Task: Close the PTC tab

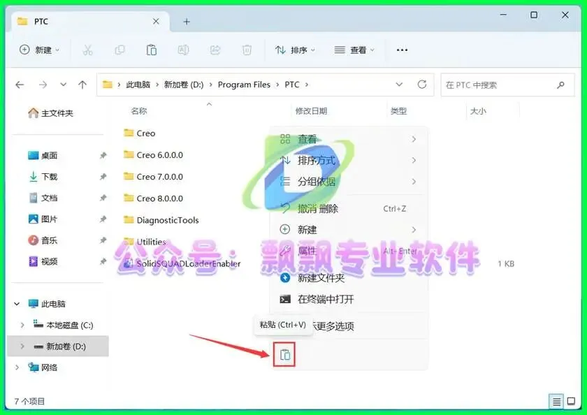Action: (156, 22)
